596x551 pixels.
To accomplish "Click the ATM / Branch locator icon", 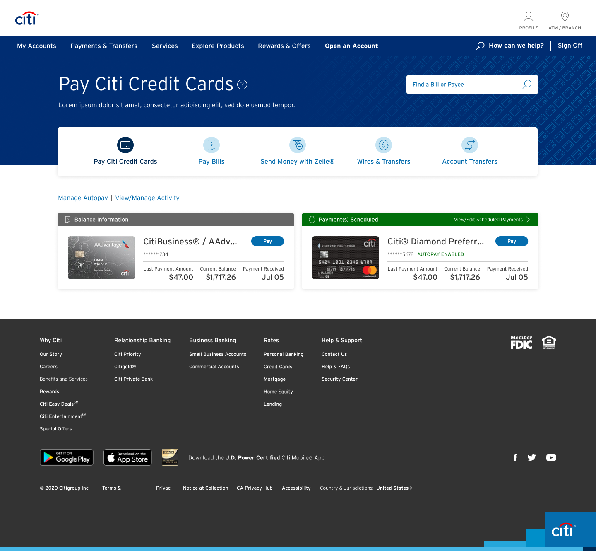I will 565,17.
